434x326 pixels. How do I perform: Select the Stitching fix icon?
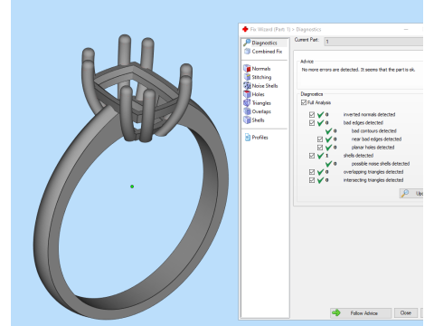247,77
